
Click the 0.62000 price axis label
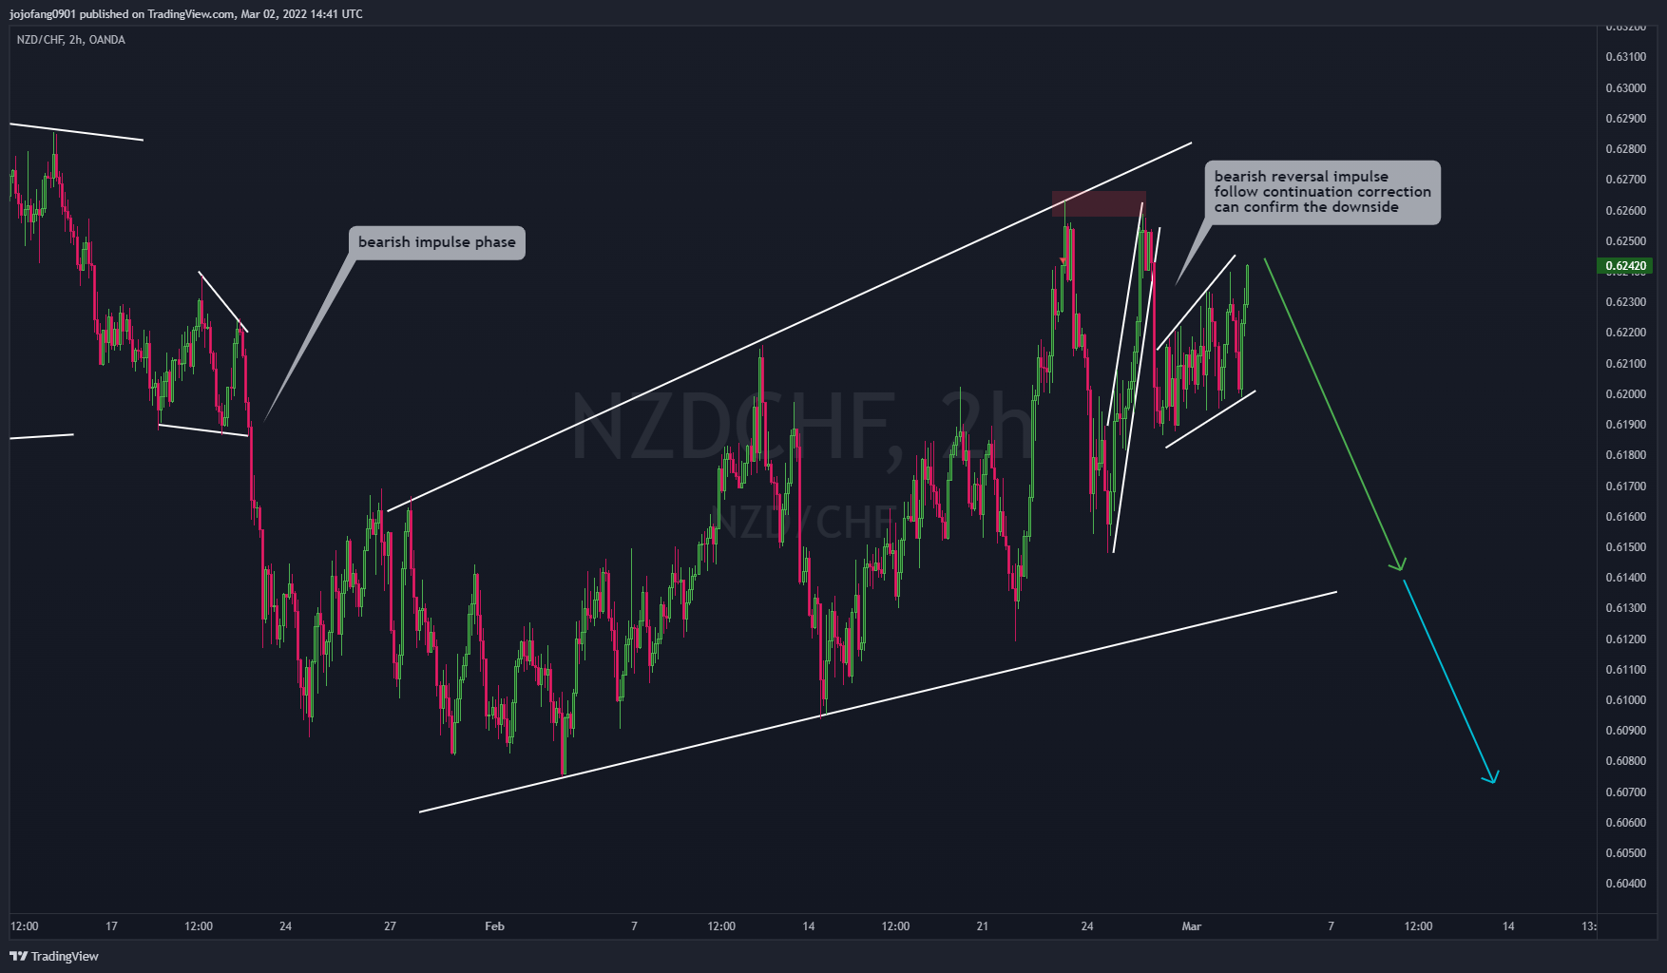1625,394
